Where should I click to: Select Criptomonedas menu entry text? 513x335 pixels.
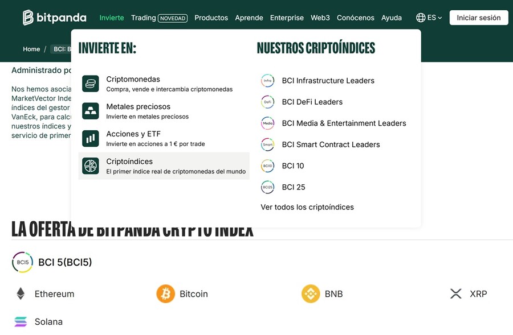coord(133,79)
